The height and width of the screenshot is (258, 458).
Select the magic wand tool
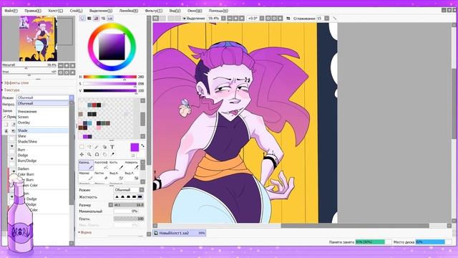coord(97,147)
